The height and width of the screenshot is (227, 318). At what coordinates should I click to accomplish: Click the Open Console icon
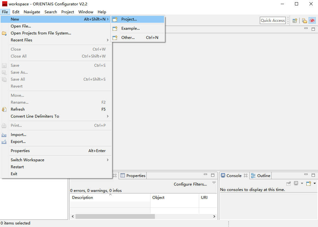point(309,183)
